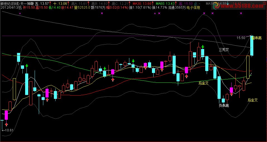The image size is (267, 142).
Task: Click the 振1.10(7.61%) amplitude value
Action: click(140, 8)
